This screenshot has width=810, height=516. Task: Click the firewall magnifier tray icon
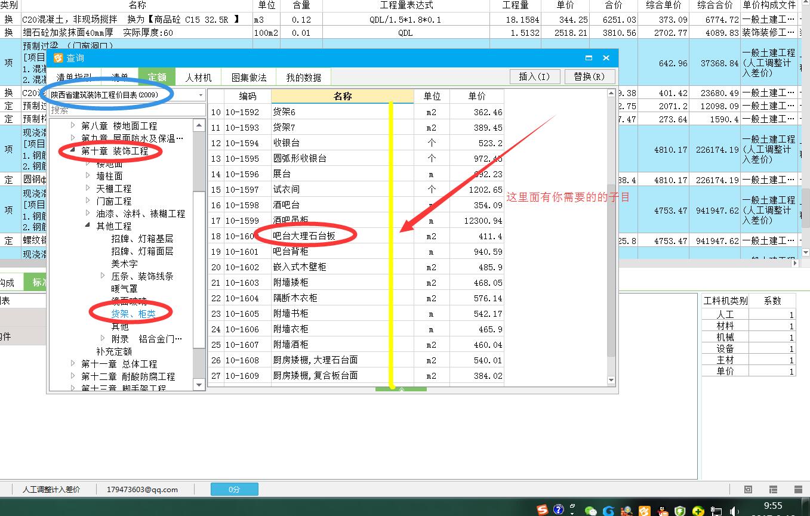[627, 511]
